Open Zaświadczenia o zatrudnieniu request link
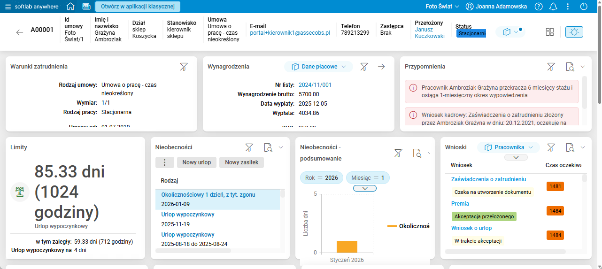Viewport: 602px width, 269px height. pos(488,179)
